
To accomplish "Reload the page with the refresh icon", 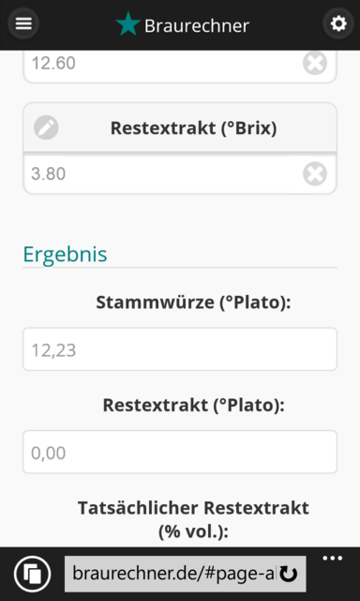I will tap(289, 574).
